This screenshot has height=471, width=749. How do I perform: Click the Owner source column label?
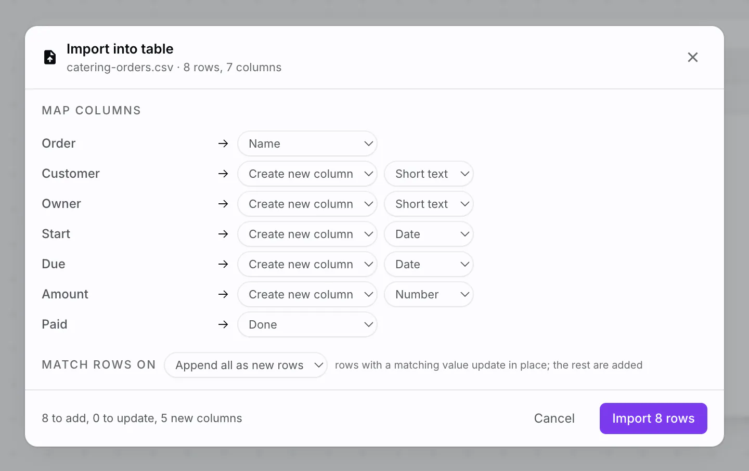61,204
